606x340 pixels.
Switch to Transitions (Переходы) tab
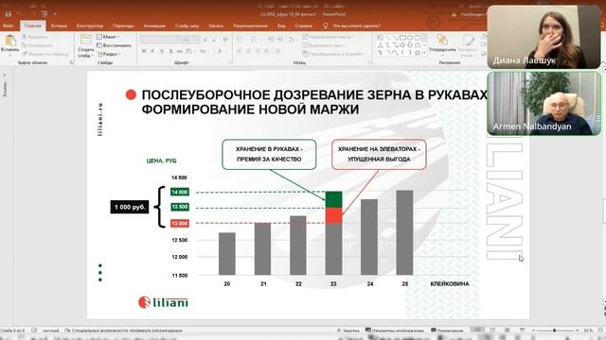click(123, 25)
